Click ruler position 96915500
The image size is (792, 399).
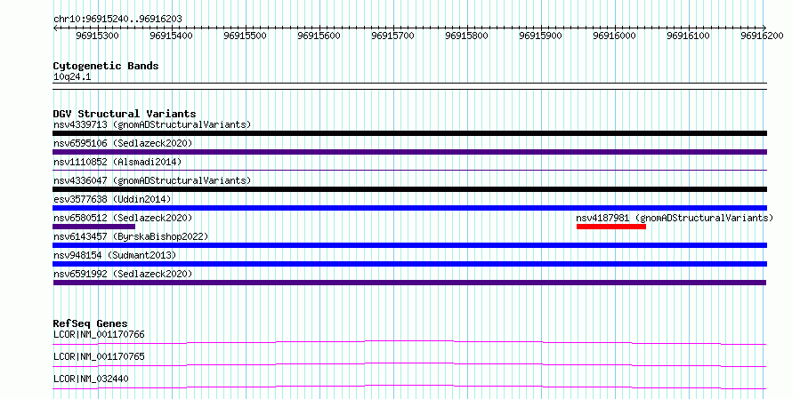tap(245, 36)
